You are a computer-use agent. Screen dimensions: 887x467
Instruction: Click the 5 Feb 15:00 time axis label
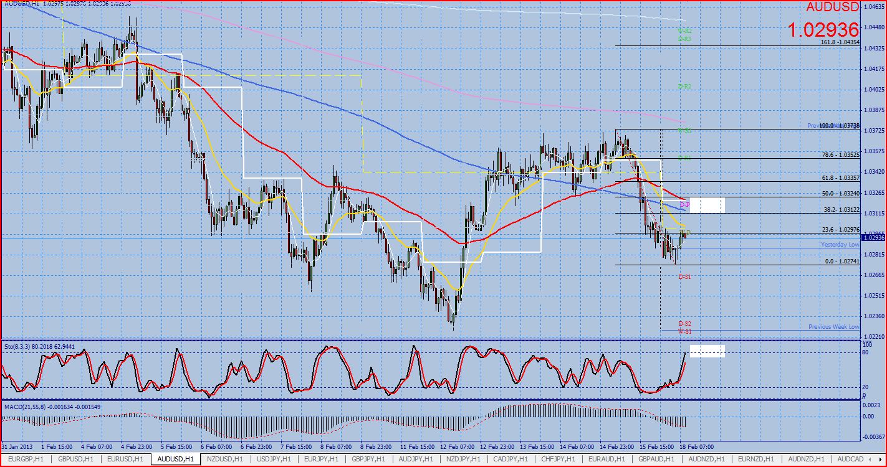(x=178, y=447)
